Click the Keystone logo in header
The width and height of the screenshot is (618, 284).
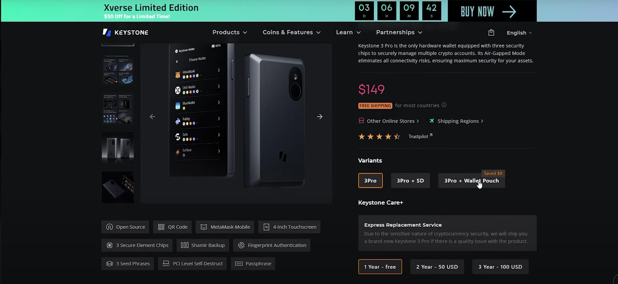pos(126,32)
